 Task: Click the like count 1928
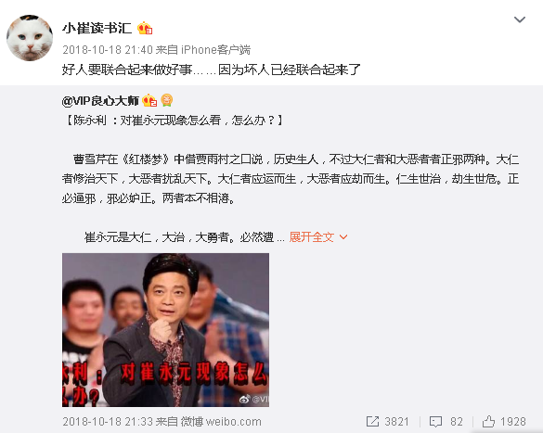click(x=513, y=422)
